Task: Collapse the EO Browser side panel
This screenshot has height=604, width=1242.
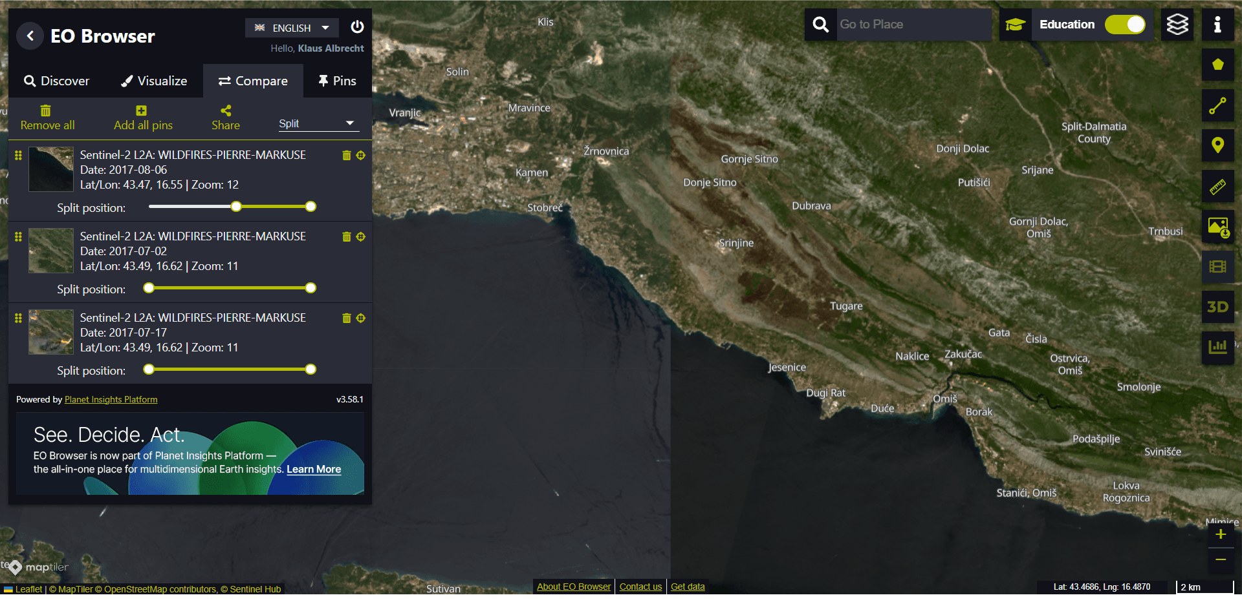Action: [x=30, y=36]
